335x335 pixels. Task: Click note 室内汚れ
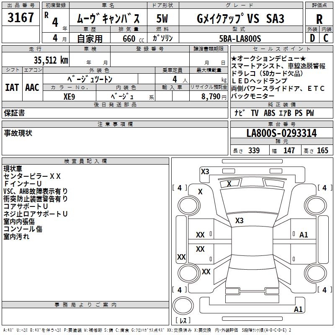(x=16, y=237)
